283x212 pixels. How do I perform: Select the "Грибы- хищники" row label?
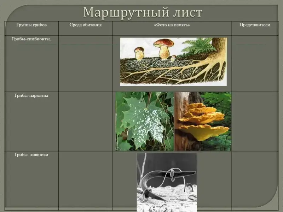tap(31, 155)
